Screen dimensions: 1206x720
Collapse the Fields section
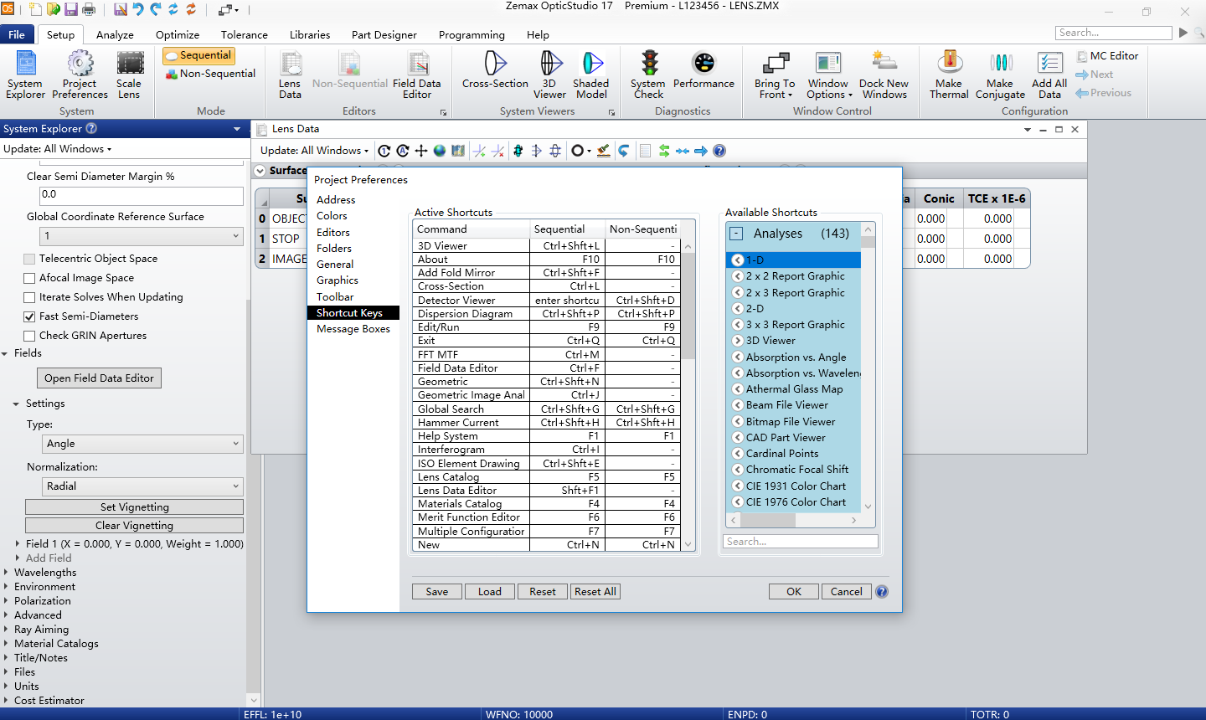pos(6,353)
